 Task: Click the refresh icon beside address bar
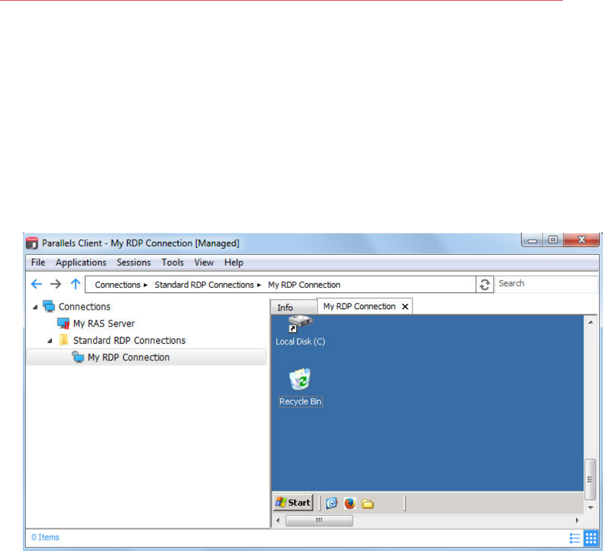pyautogui.click(x=485, y=284)
